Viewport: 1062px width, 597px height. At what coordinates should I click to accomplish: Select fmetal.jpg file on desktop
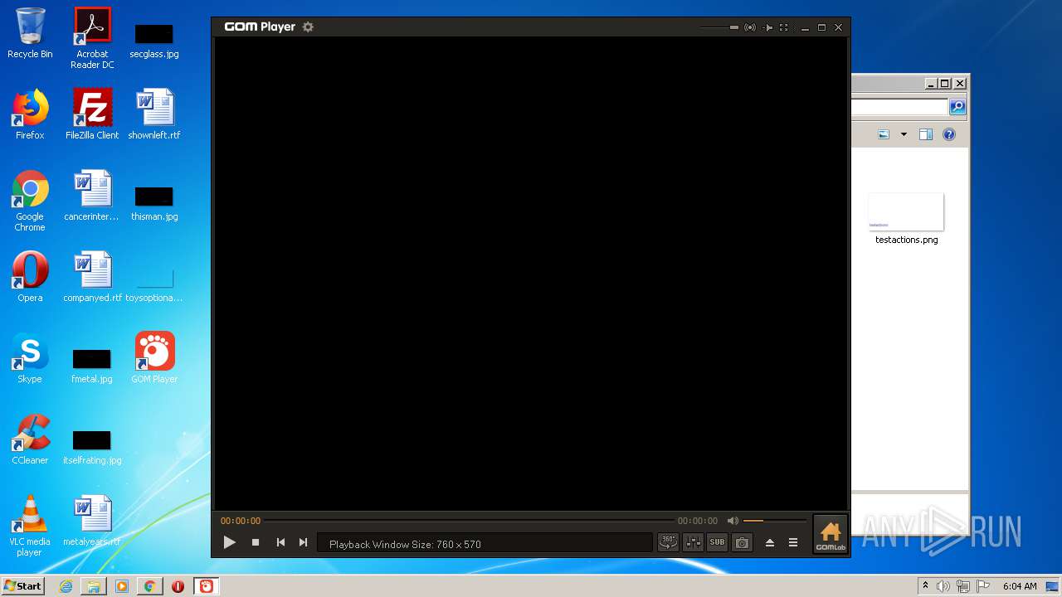point(92,366)
